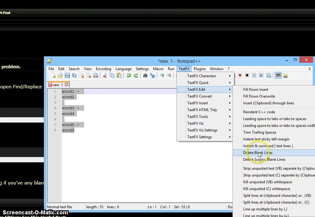Open the Encoding menu
The width and height of the screenshot is (315, 217).
pyautogui.click(x=103, y=69)
